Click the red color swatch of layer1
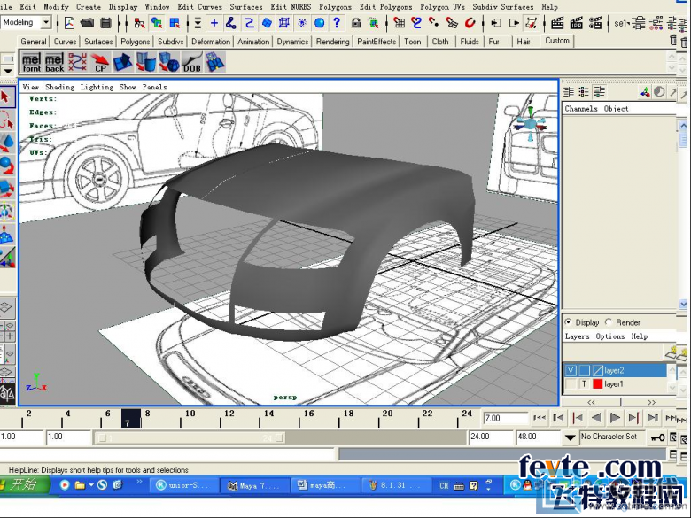This screenshot has width=691, height=518. [598, 384]
